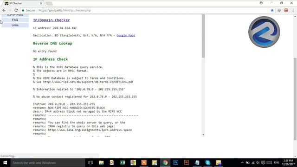
Task: Open the IP/Domain Checker heading link
Action: click(x=52, y=20)
